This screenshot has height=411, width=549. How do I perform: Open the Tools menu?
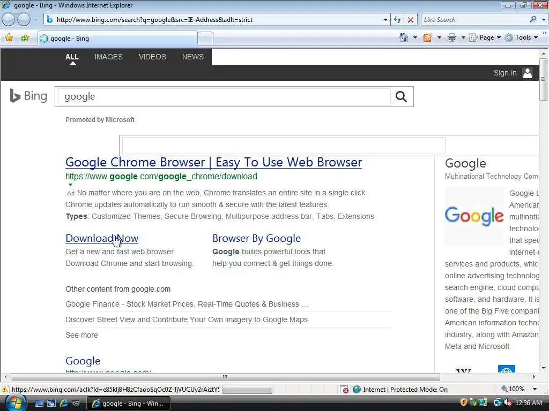521,37
